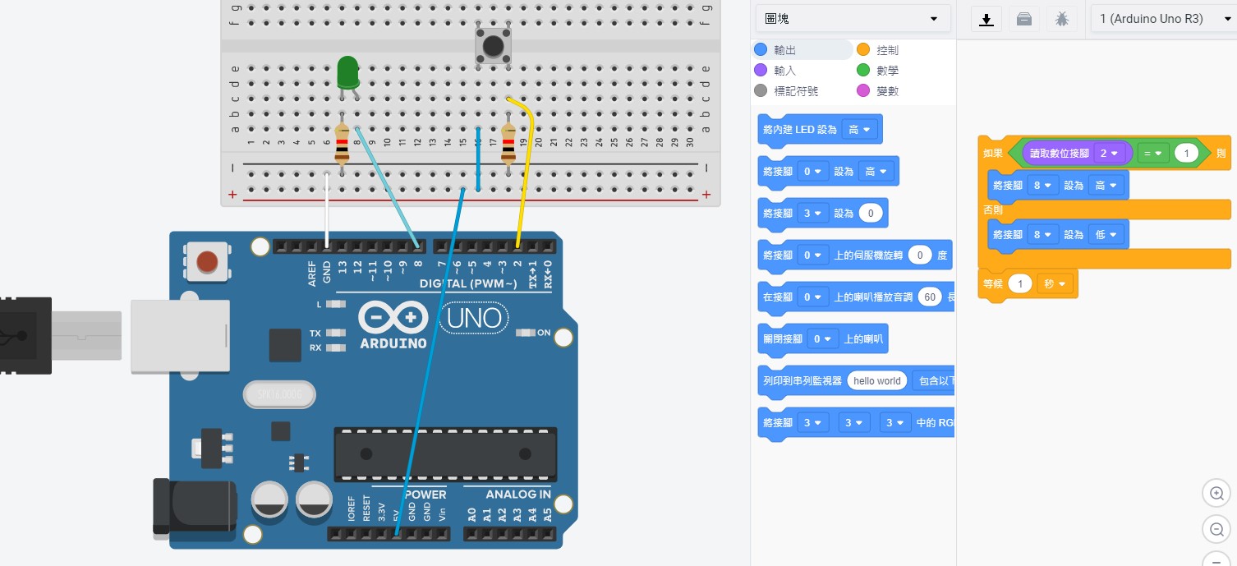Select the 輸出 block category
Screen dimensions: 1237x566
784,50
